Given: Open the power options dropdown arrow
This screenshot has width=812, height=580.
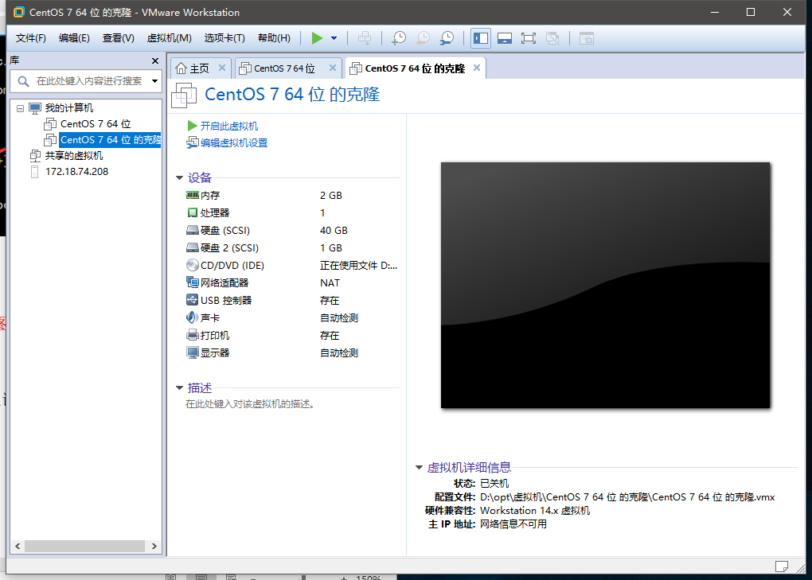Looking at the screenshot, I should 334,37.
